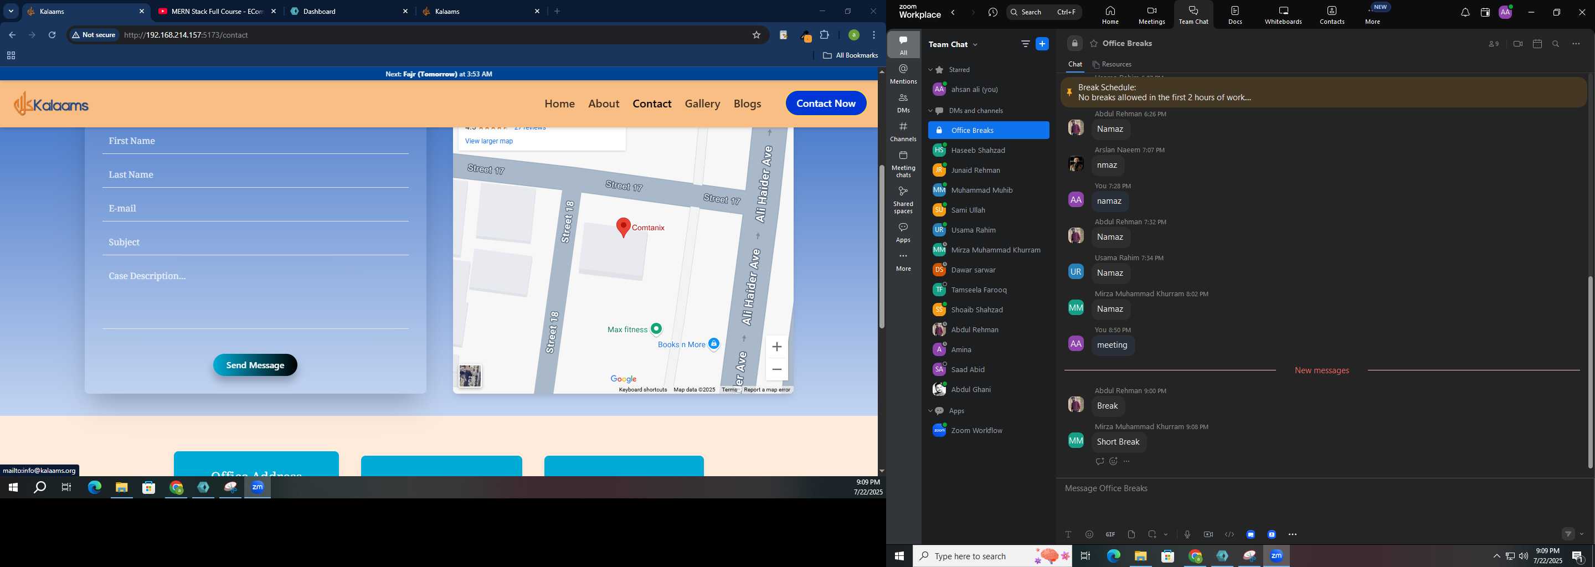
Task: Open send options dropdown arrow
Action: coord(1582,534)
